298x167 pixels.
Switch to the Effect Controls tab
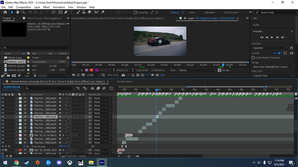pos(44,18)
